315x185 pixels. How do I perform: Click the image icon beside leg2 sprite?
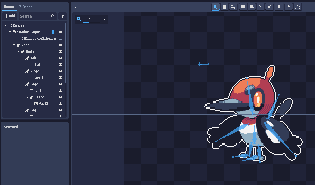click(32, 91)
